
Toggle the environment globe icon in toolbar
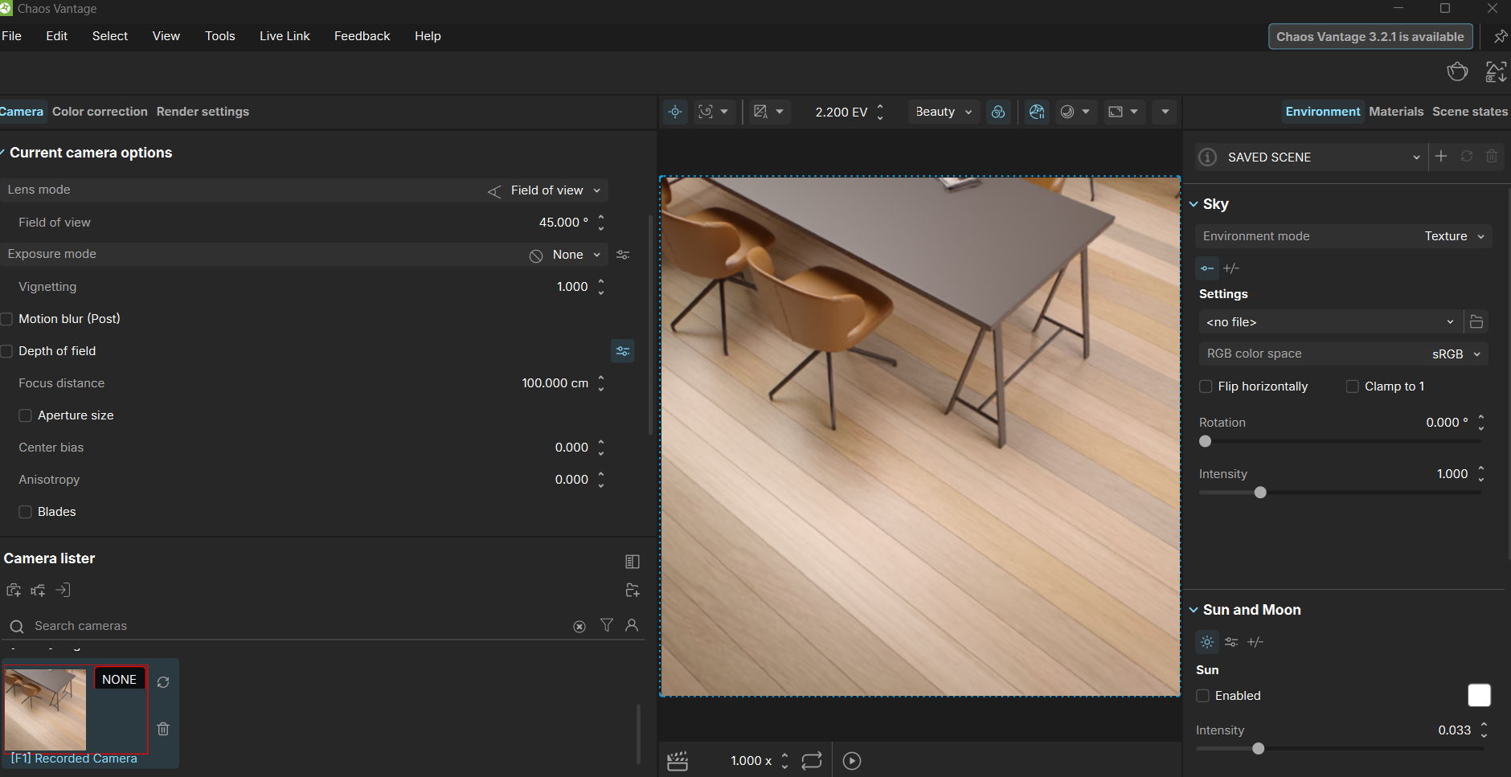[x=1037, y=112]
